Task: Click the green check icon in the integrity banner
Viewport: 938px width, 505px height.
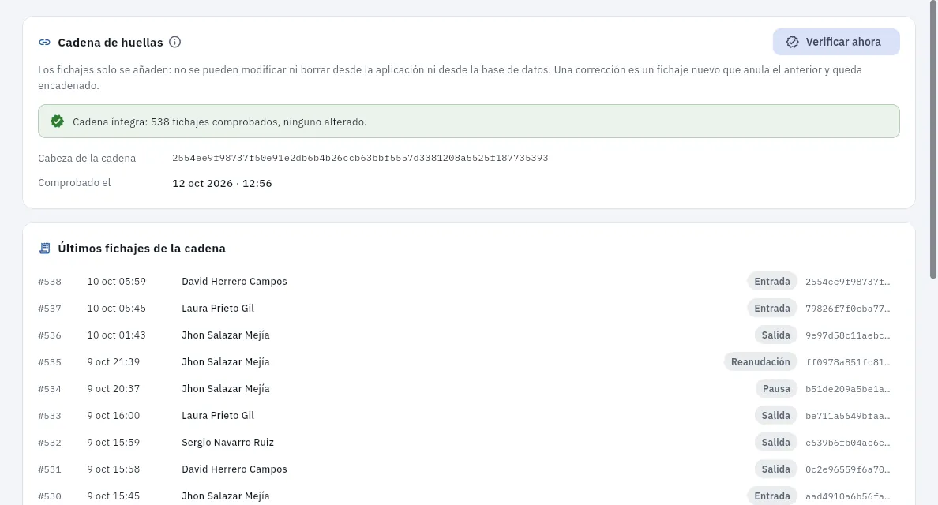Action: (57, 122)
